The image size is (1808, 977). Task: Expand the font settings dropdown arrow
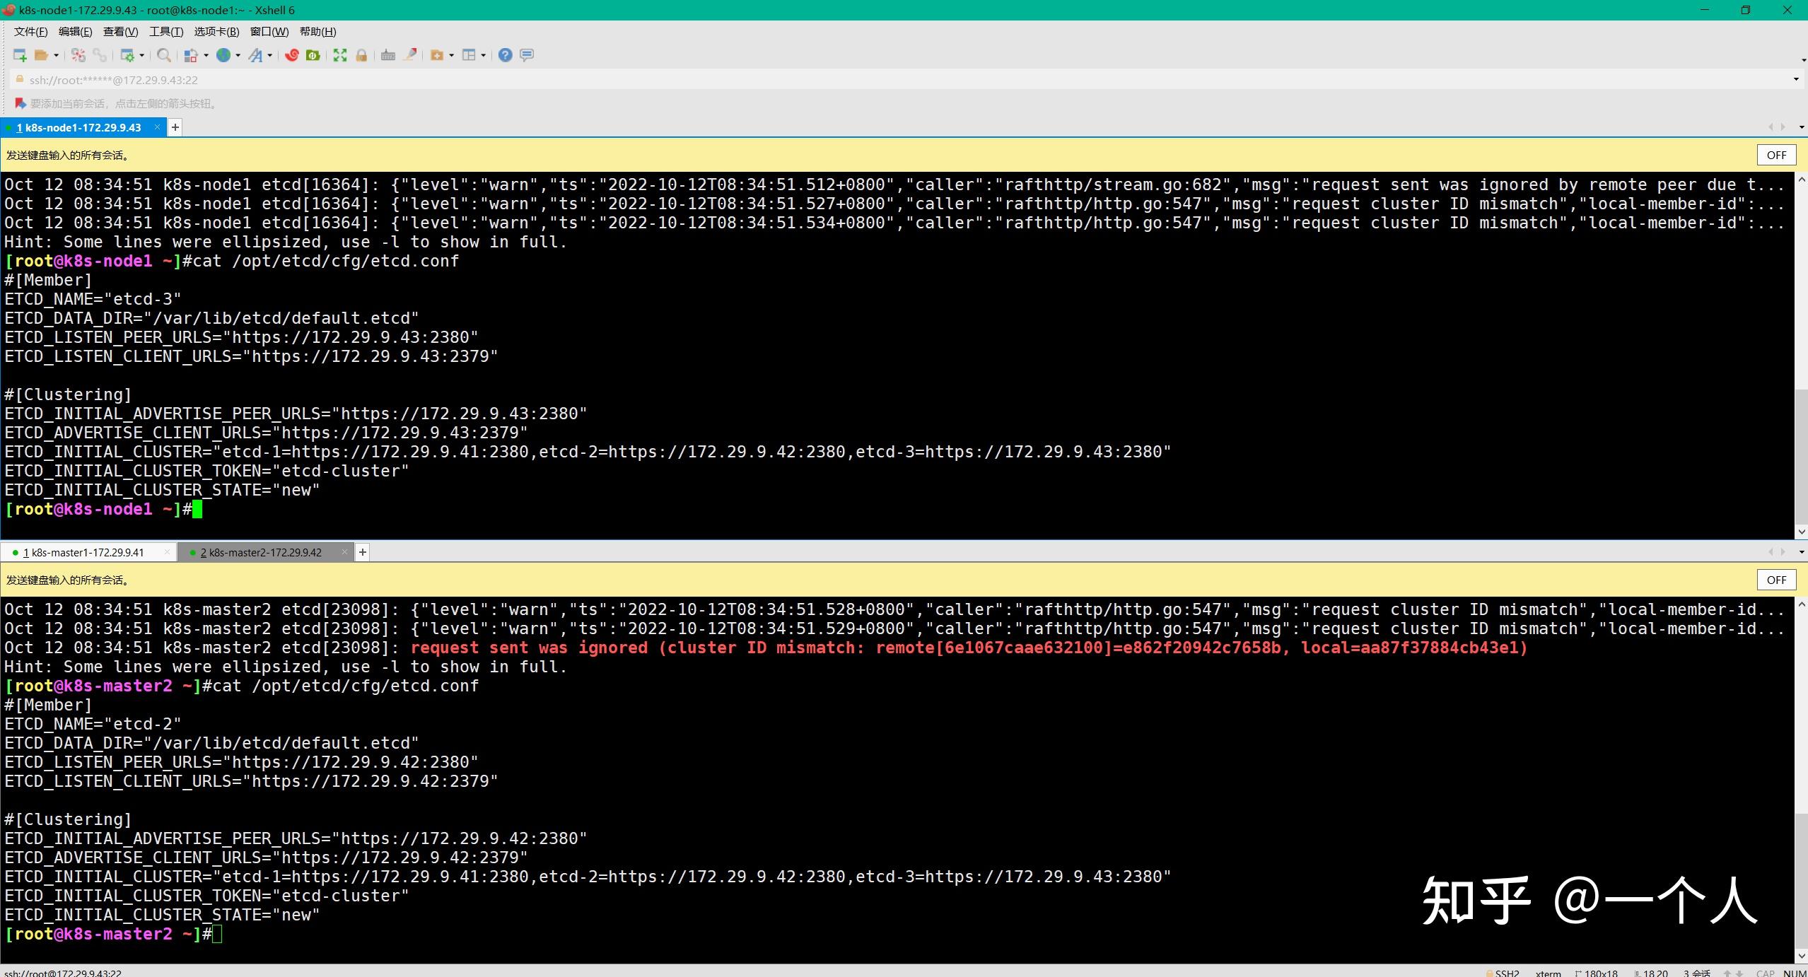click(270, 55)
